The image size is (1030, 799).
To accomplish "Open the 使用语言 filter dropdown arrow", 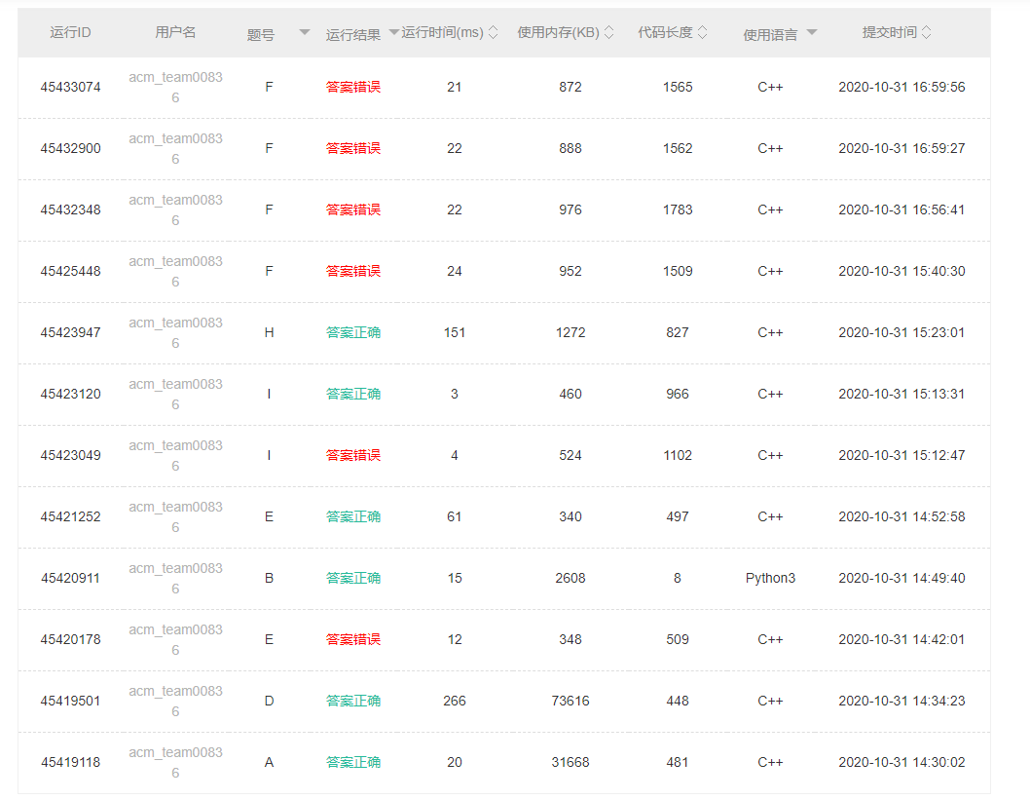I will click(x=812, y=33).
